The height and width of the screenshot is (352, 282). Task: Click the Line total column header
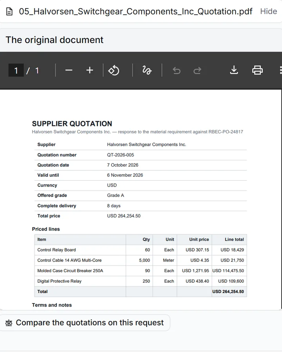[234, 239]
